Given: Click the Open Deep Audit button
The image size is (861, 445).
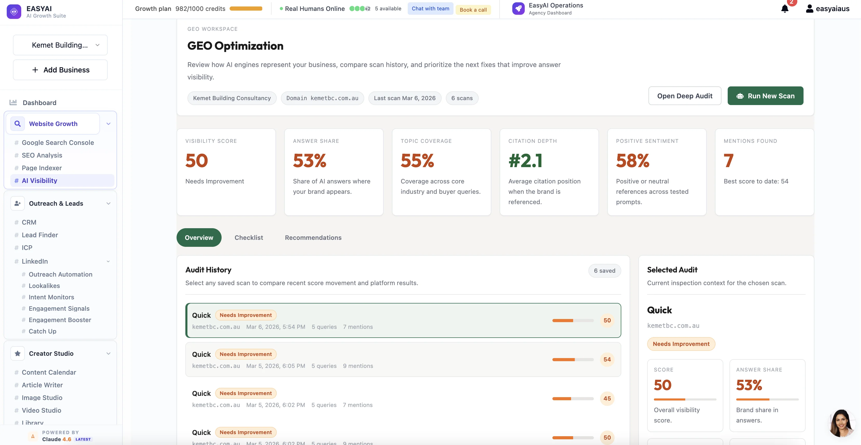Looking at the screenshot, I should [685, 96].
